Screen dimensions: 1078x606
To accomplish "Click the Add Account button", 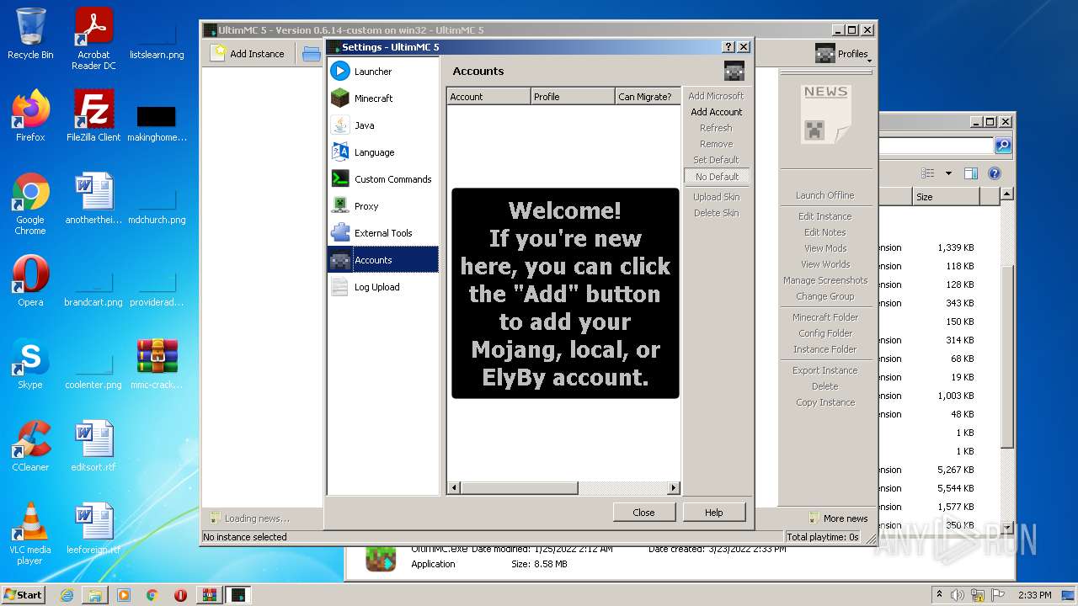I will tap(717, 112).
